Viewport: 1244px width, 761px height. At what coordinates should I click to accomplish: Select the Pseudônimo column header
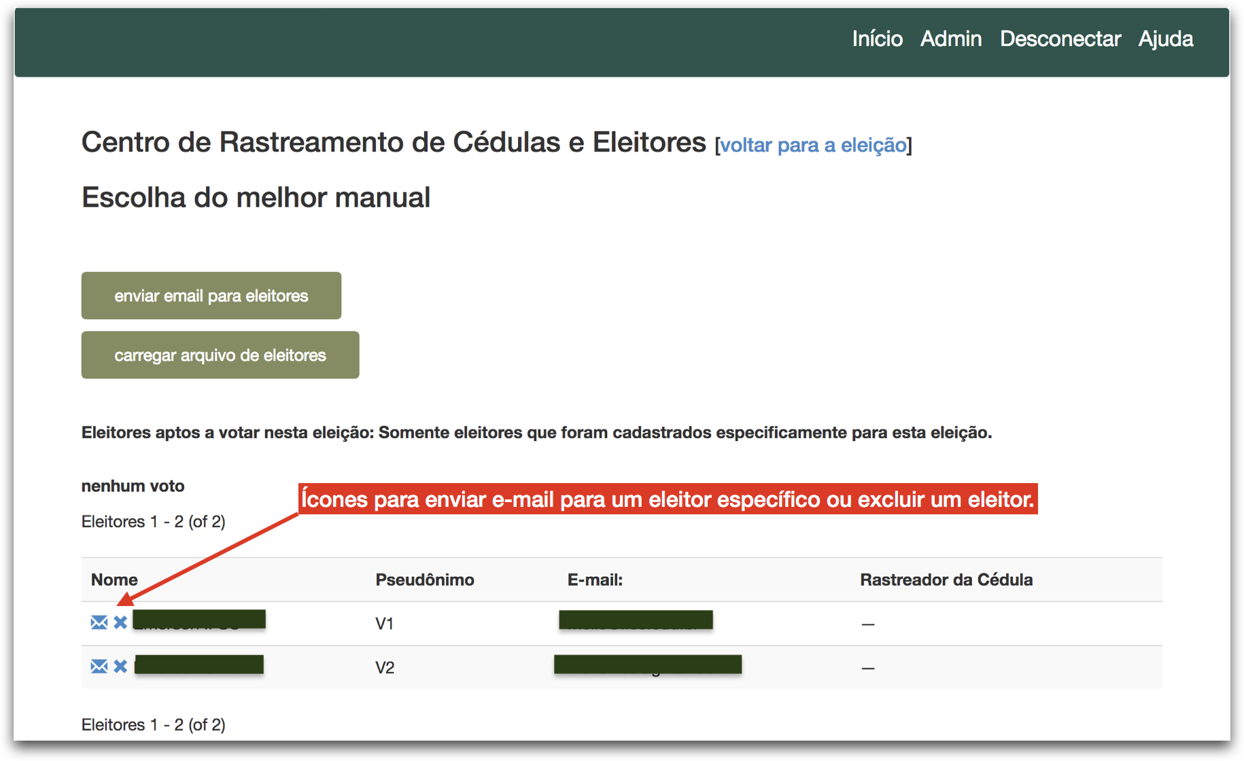tap(425, 580)
